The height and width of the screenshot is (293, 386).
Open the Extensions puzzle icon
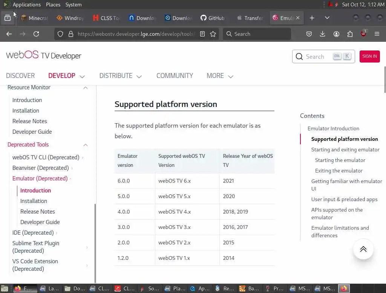[350, 34]
